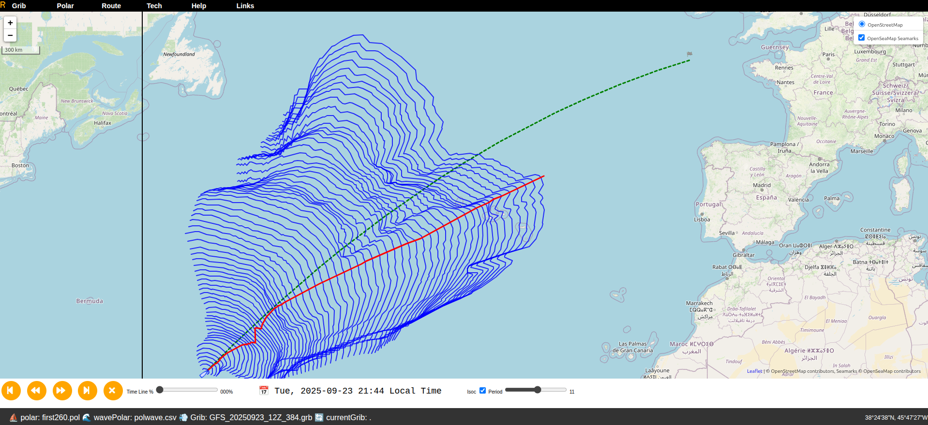Jump to the start of the timeline
Screen dimensions: 928x425
pyautogui.click(x=11, y=391)
